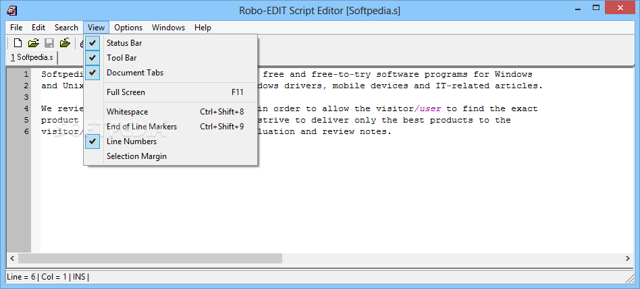Open the File menu
Viewport: 640px width, 289px height.
[x=16, y=28]
